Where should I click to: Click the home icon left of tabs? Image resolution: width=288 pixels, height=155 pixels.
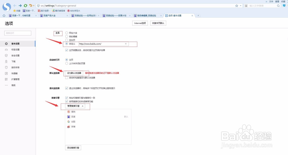pyautogui.click(x=4, y=15)
